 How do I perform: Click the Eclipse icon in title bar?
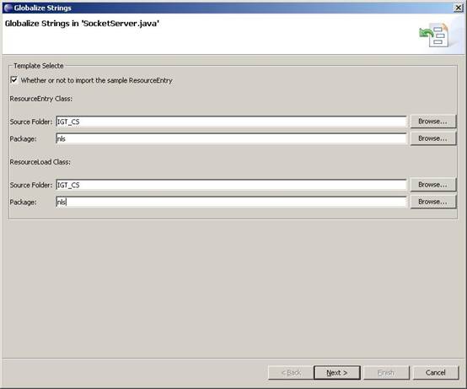pos(8,8)
